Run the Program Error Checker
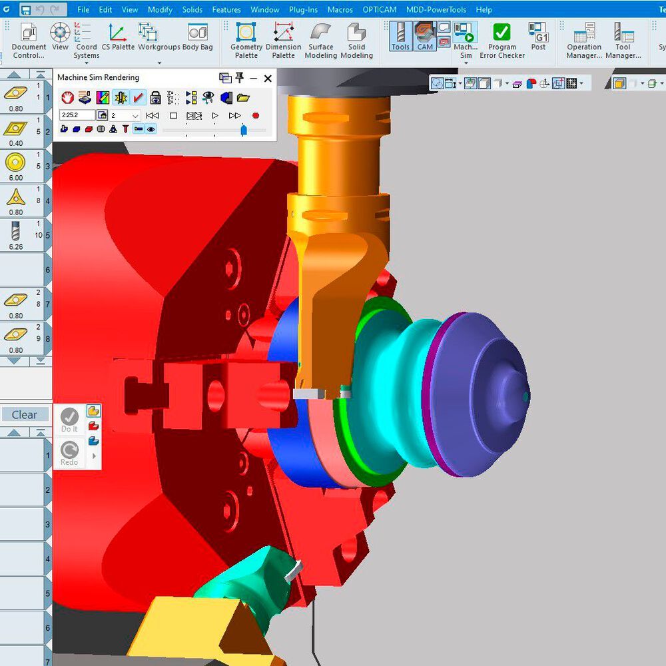 pyautogui.click(x=501, y=32)
